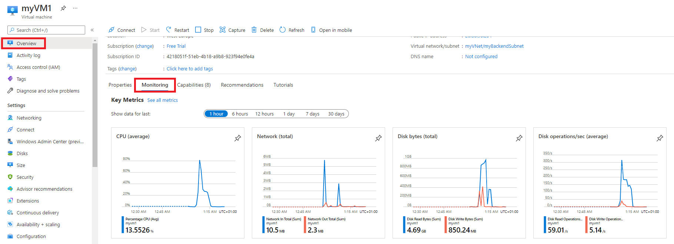This screenshot has width=674, height=244.
Task: Pin the CPU (average) chart
Action: pos(238,138)
